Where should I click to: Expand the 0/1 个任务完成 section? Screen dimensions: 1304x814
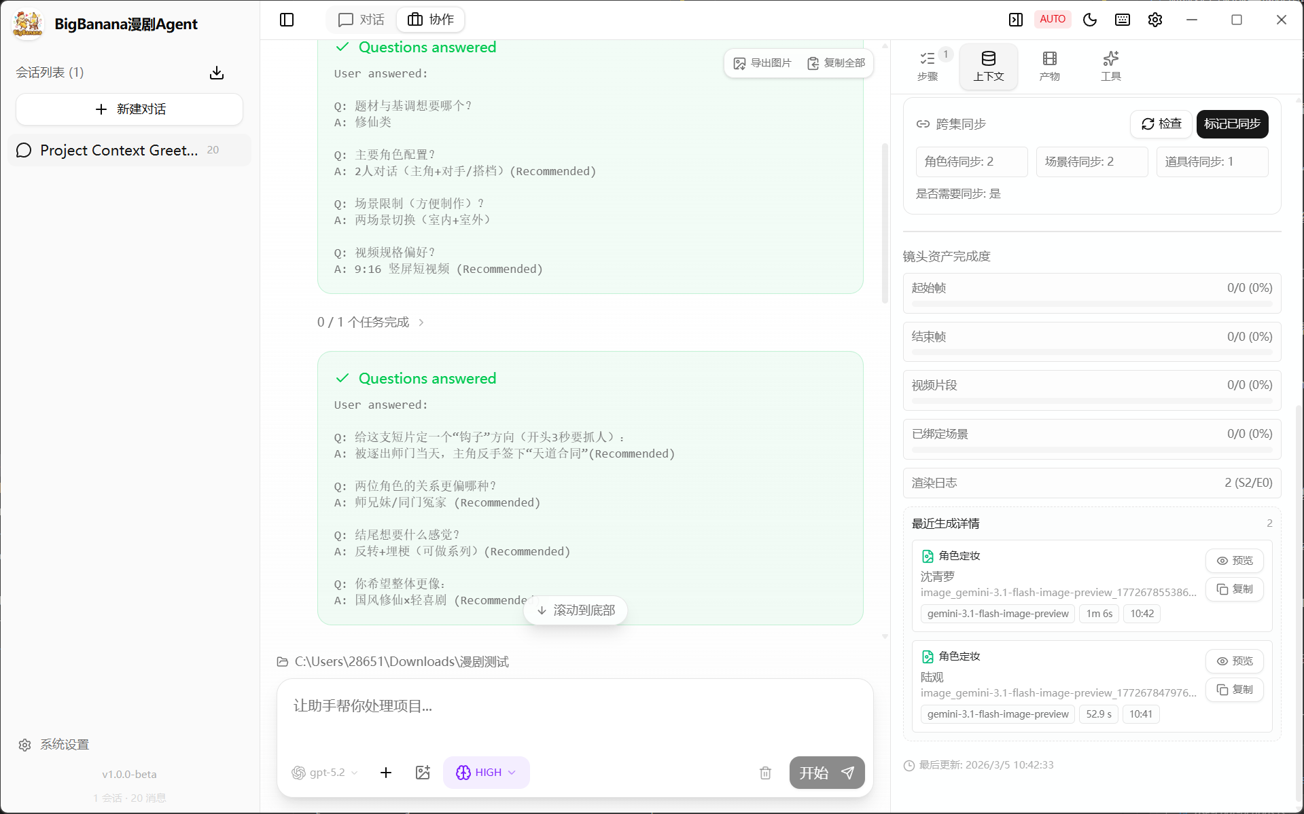pos(371,322)
